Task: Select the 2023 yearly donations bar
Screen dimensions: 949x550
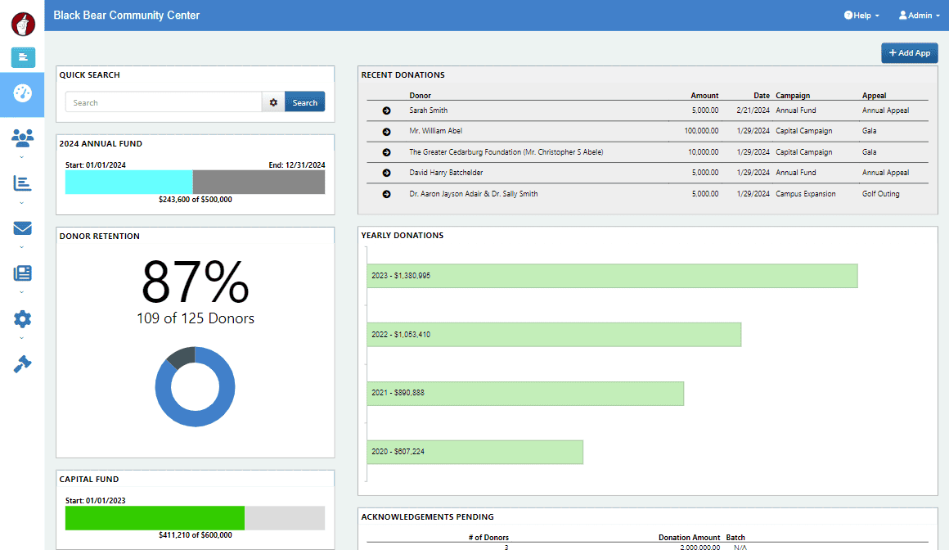Action: tap(612, 276)
